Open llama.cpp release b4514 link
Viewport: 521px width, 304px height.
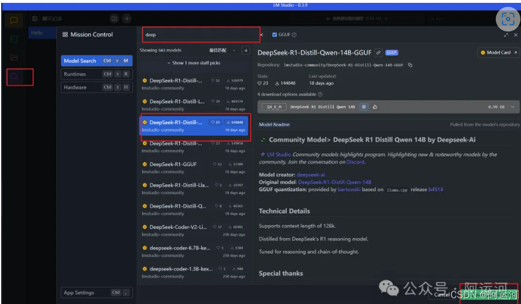(x=436, y=189)
